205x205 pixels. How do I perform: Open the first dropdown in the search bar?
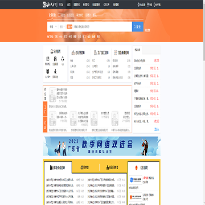[53, 27]
